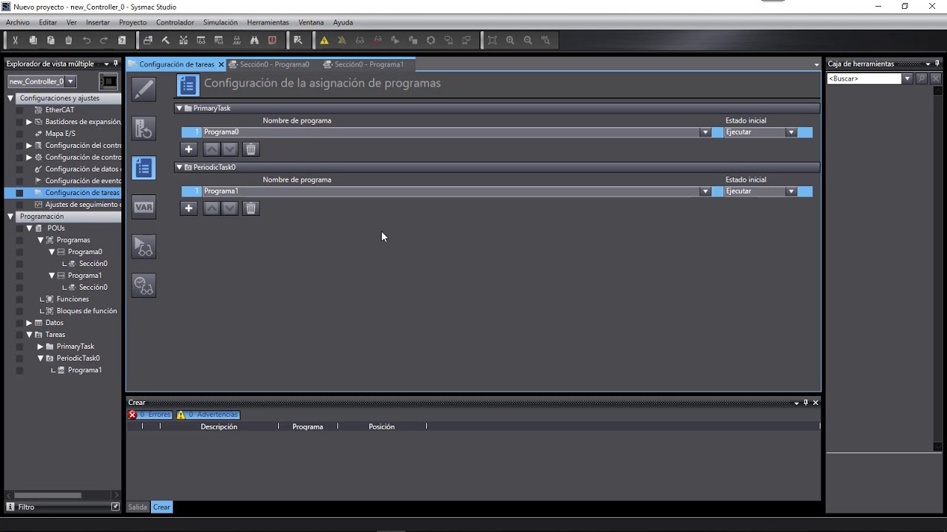This screenshot has height=532, width=947.
Task: Open the Archivo menu
Action: [18, 22]
